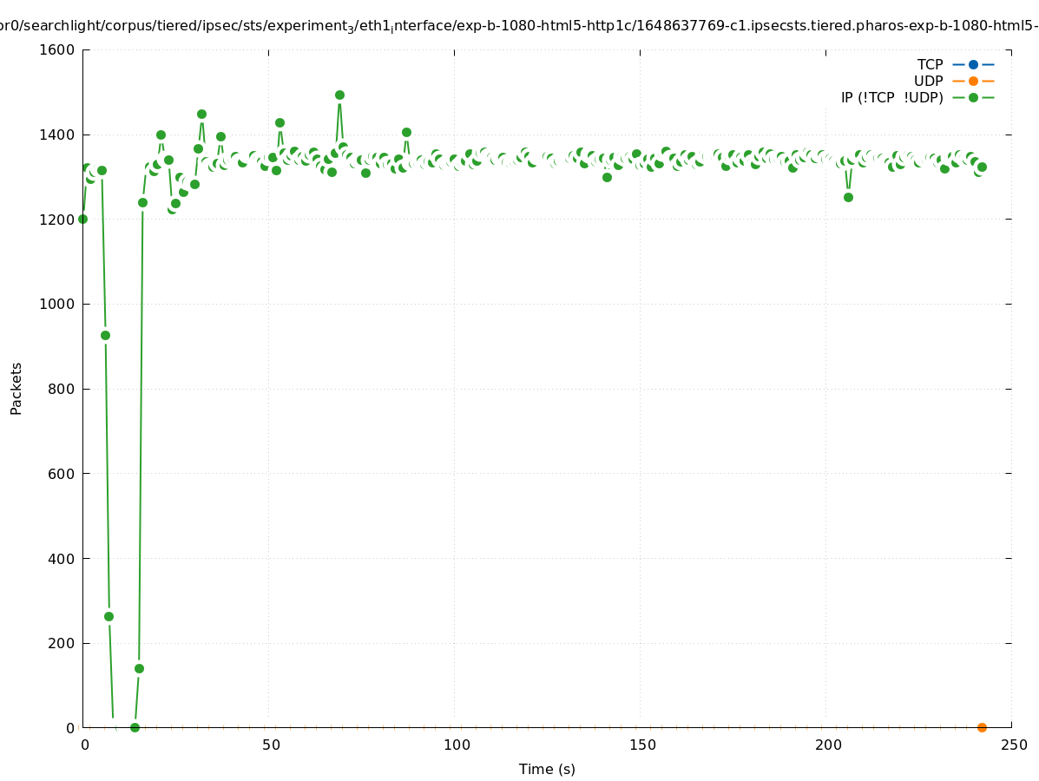
Task: Toggle the IP (!TCP !UDP) legend label
Action: 891,97
